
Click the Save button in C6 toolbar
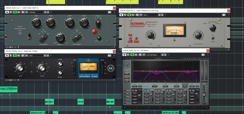pyautogui.click(x=205, y=58)
